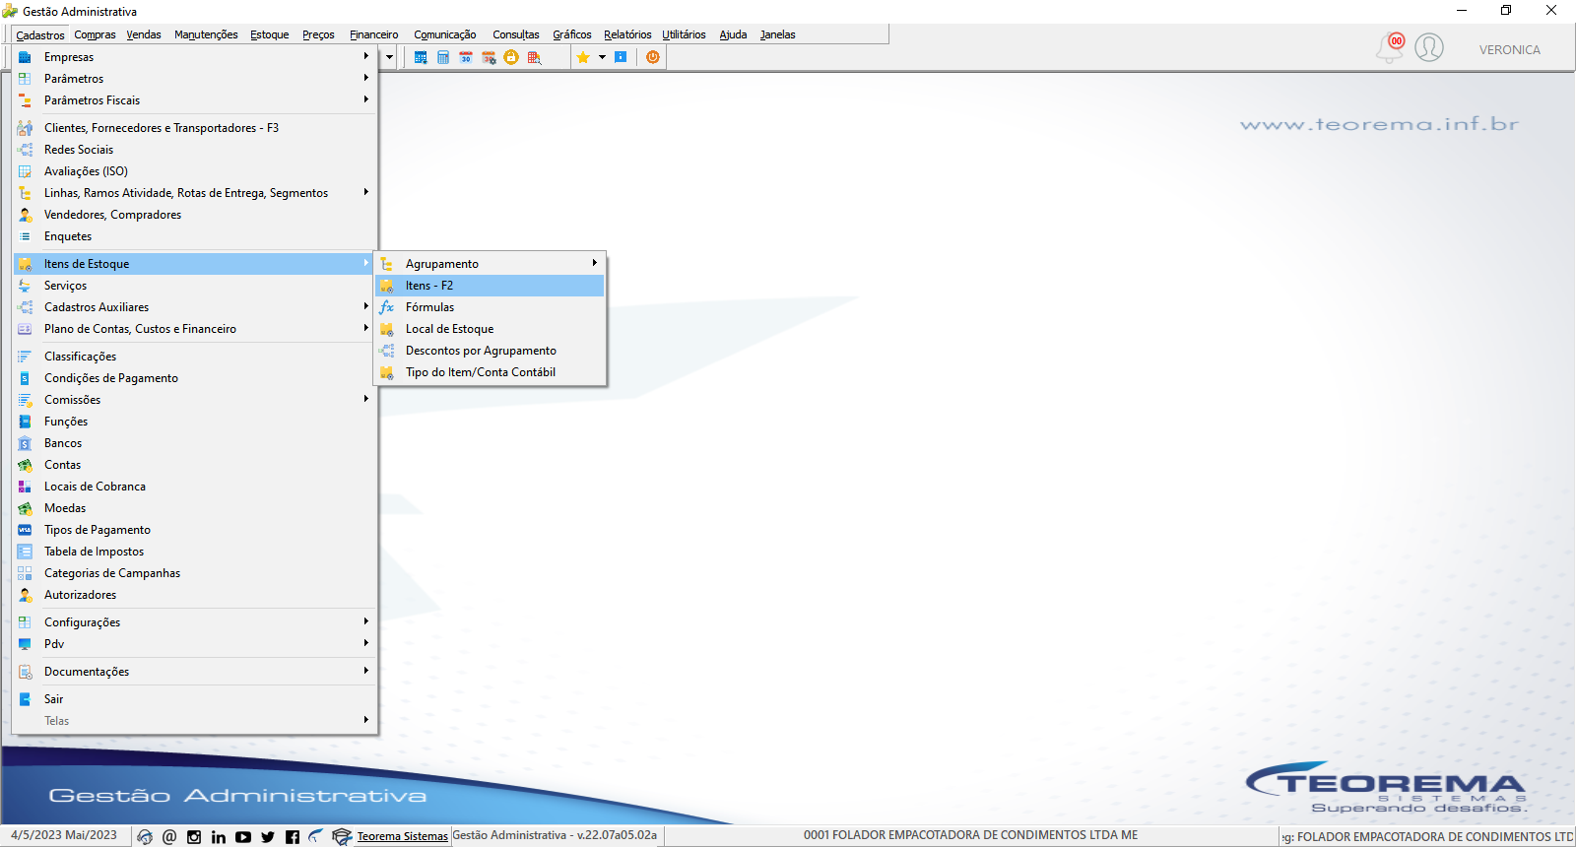Open the calculator toolbar icon
Screen dimensions: 1576x847
(x=443, y=57)
